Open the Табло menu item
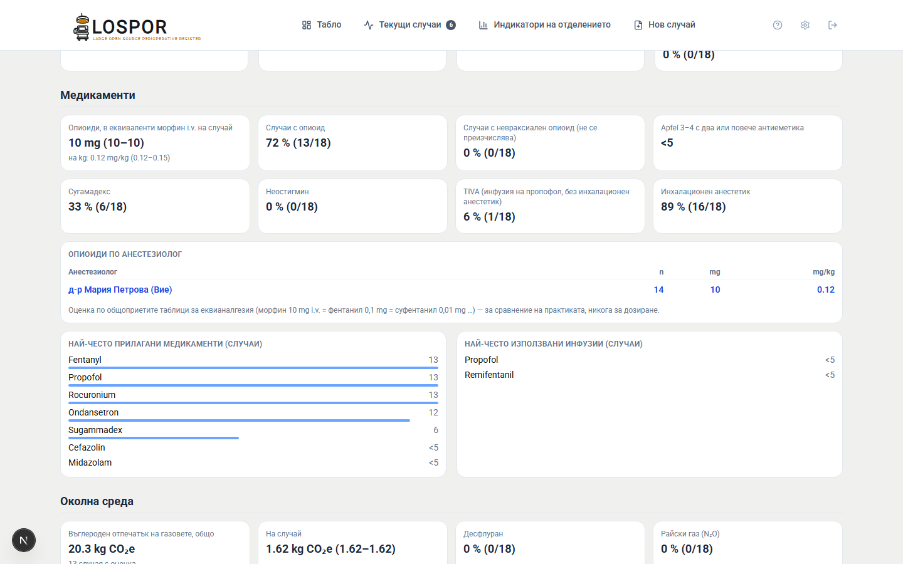This screenshot has height=564, width=903. (x=322, y=25)
